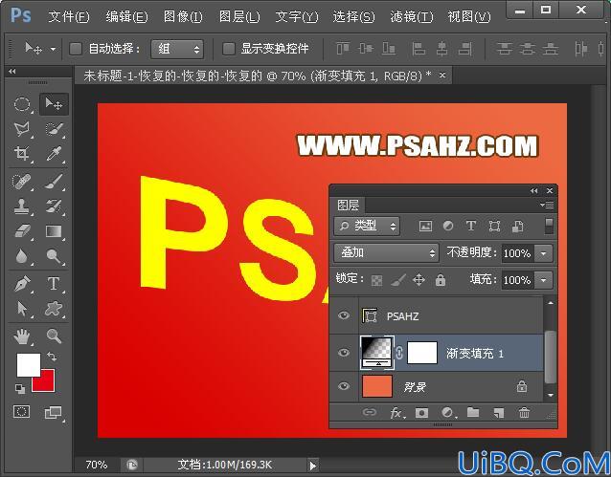Select the Pen tool
Image resolution: width=611 pixels, height=477 pixels.
tap(22, 284)
